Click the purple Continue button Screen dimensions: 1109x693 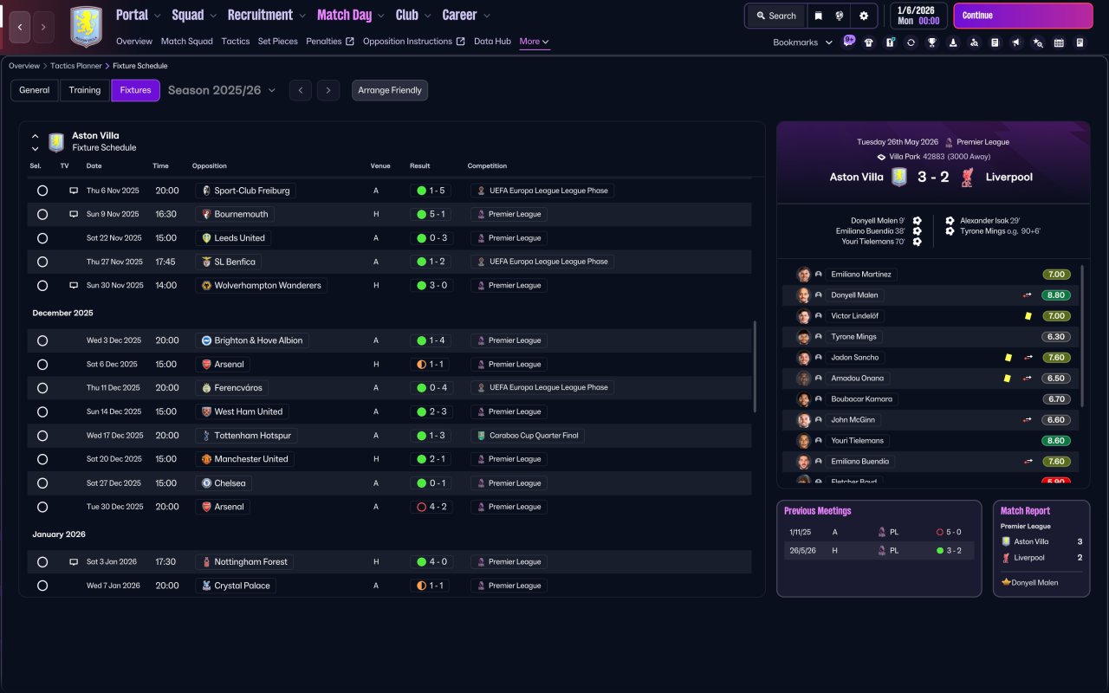1023,16
